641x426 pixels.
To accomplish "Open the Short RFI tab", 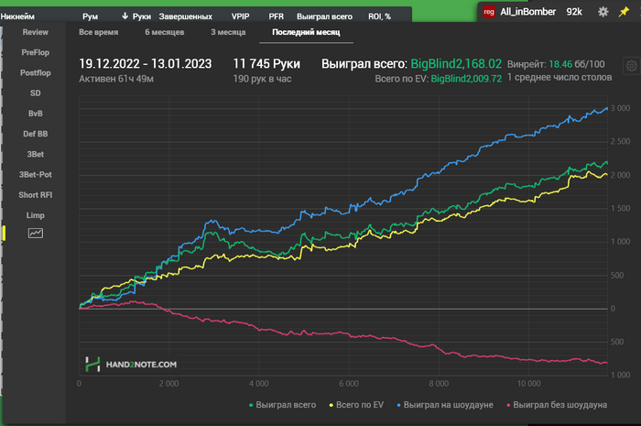I will (x=36, y=195).
